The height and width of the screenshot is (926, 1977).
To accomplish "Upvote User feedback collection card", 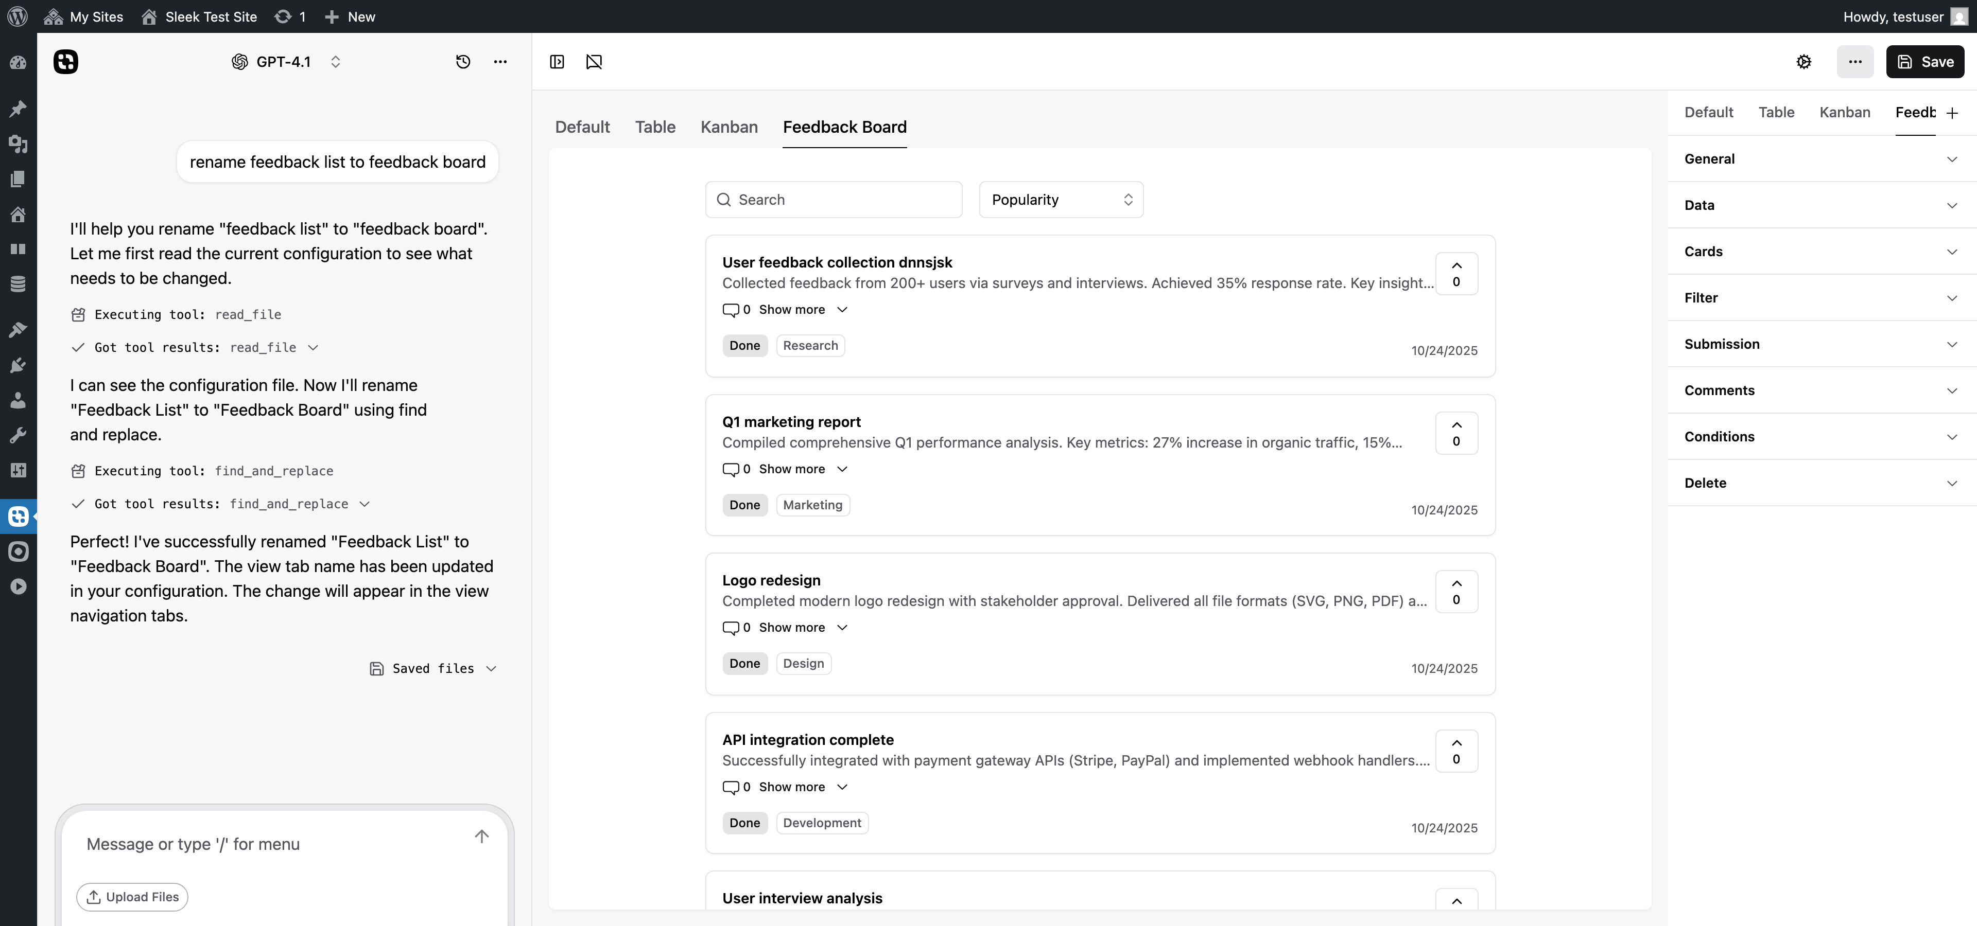I will coord(1456,273).
